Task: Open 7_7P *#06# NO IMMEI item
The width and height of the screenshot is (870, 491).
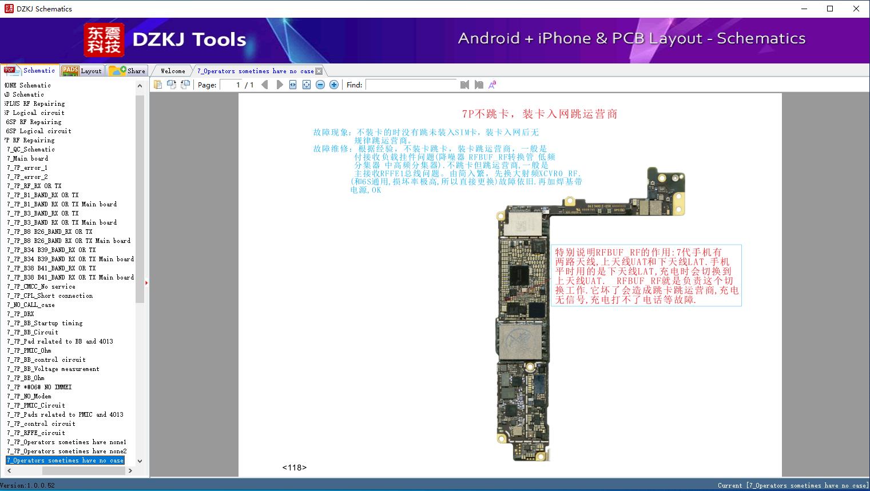Action: pyautogui.click(x=39, y=387)
